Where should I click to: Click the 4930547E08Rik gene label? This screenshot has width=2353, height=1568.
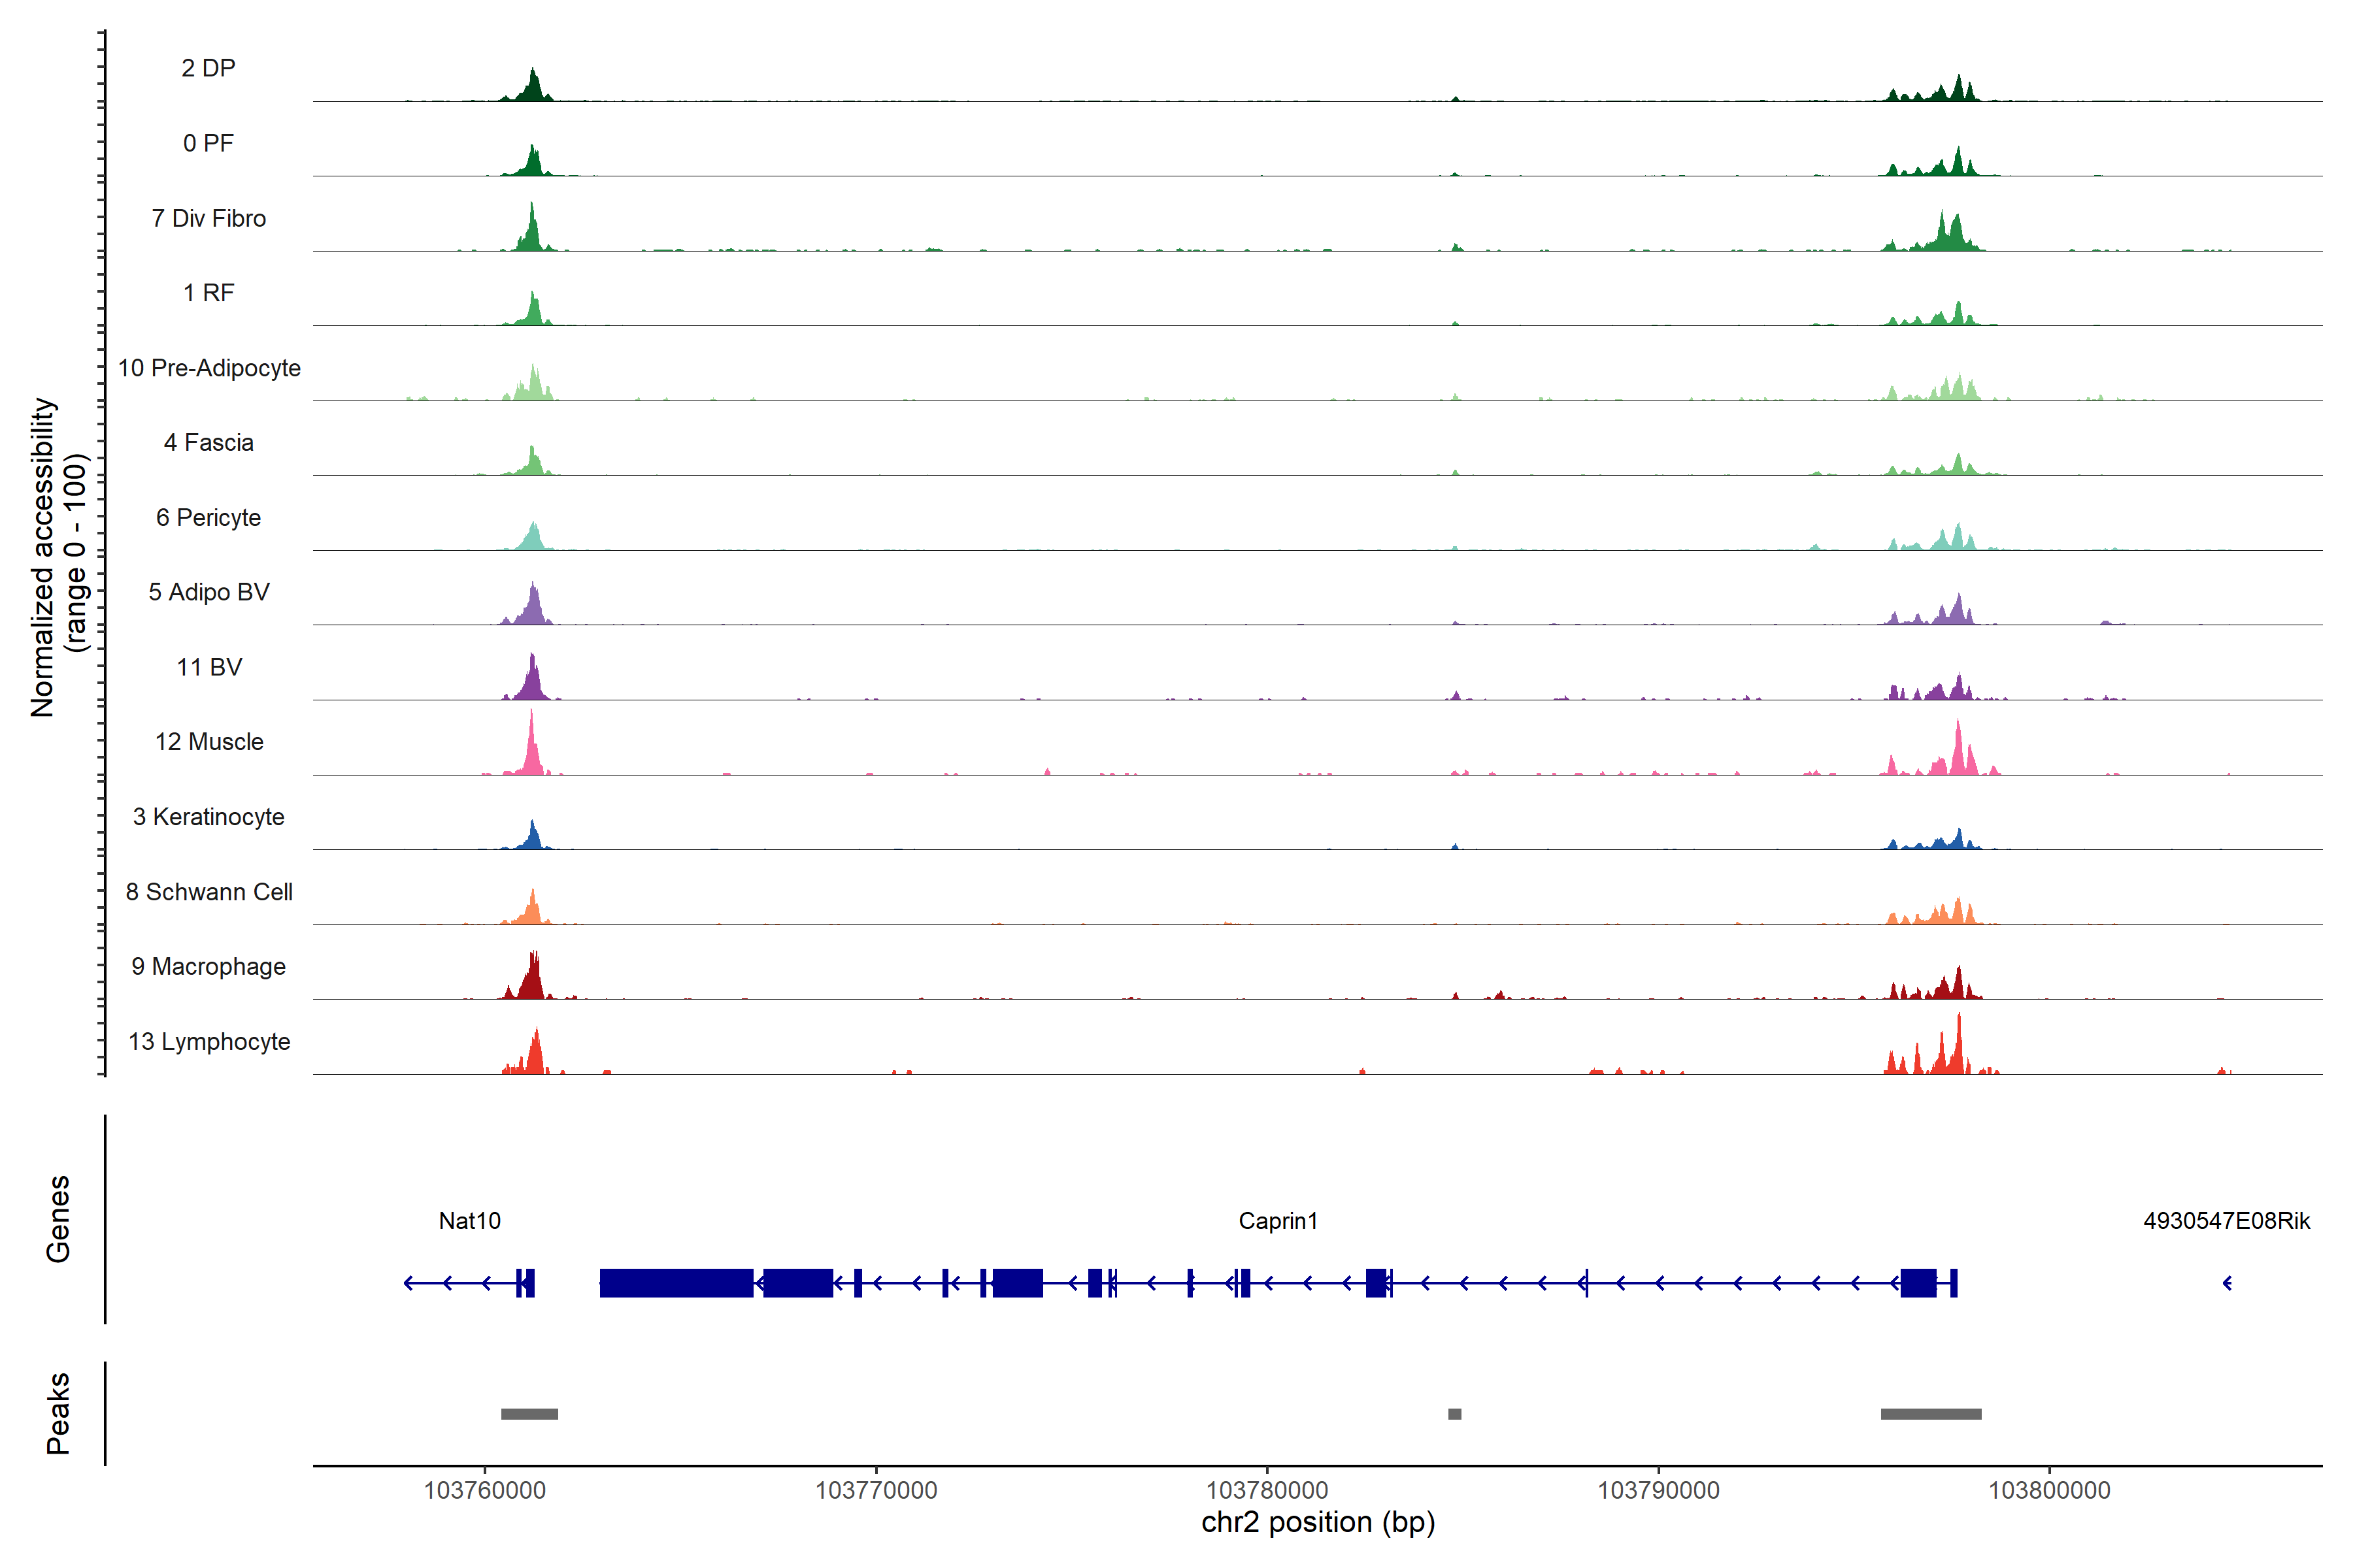(x=2226, y=1221)
